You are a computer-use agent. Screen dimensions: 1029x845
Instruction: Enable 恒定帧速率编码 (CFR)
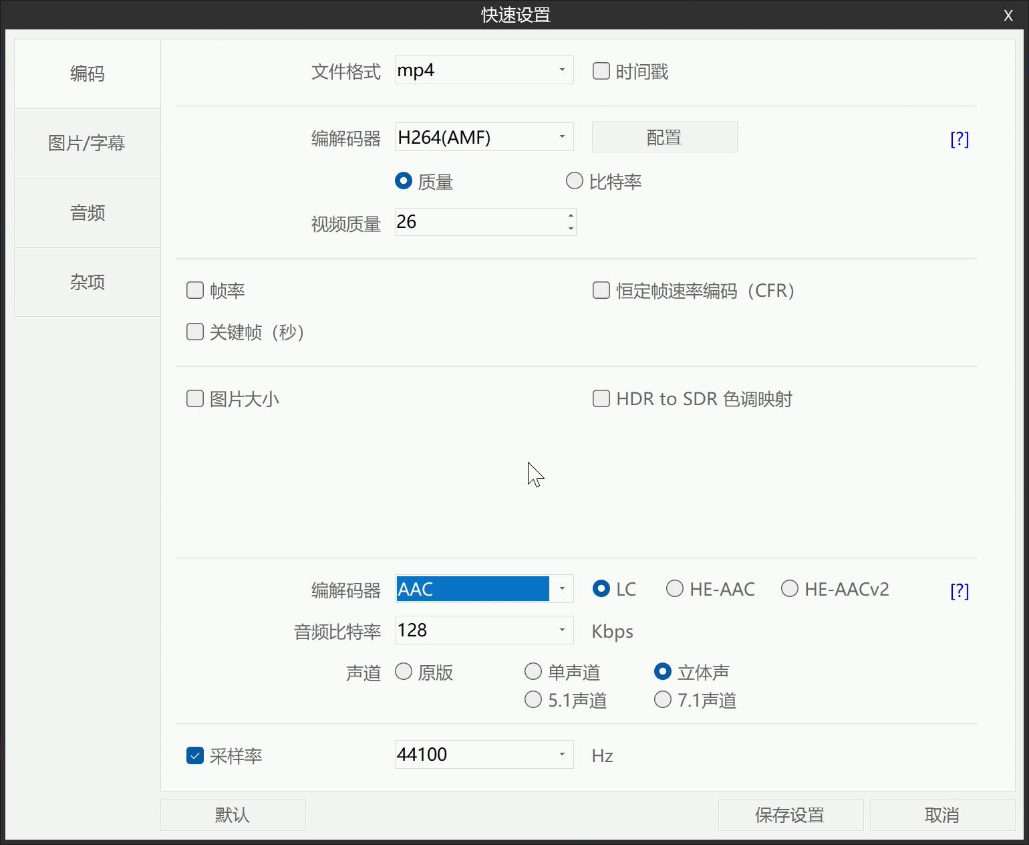(x=601, y=290)
